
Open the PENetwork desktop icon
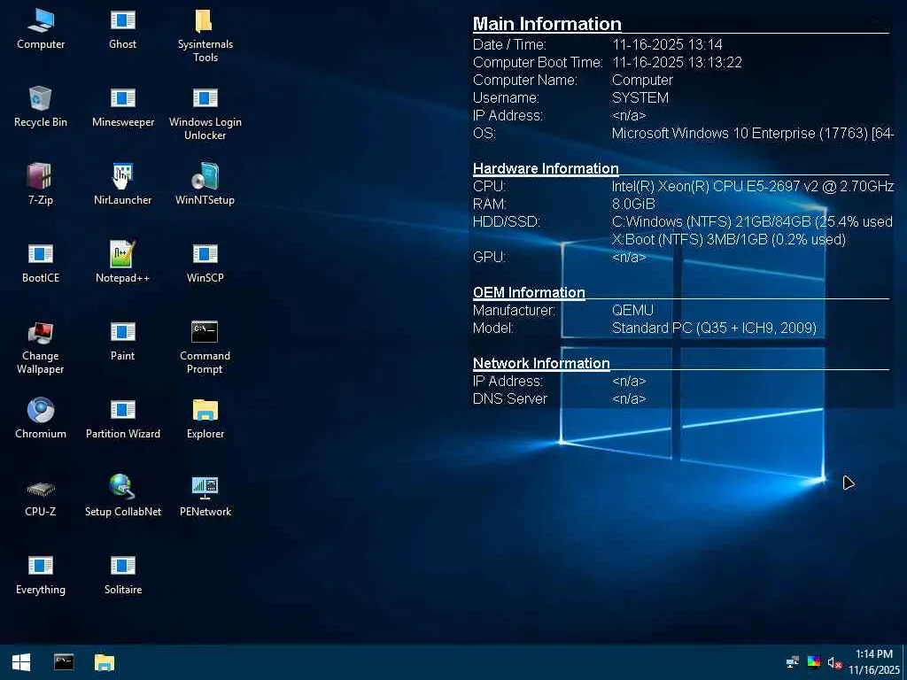205,498
